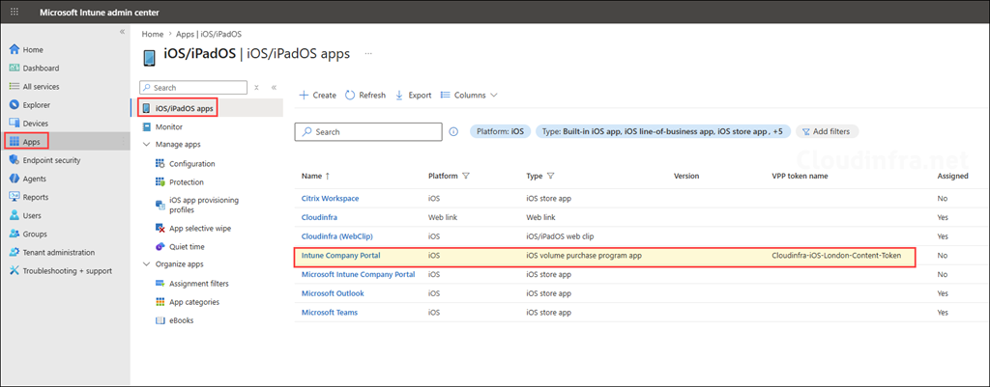This screenshot has height=387, width=990.
Task: Open the Microsoft Teams app link
Action: (x=330, y=313)
